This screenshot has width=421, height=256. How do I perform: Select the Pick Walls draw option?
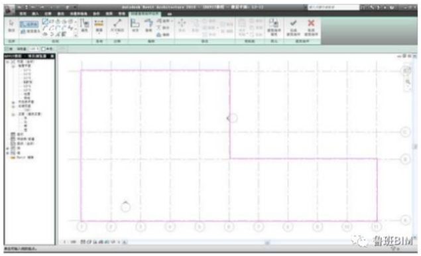[64, 34]
